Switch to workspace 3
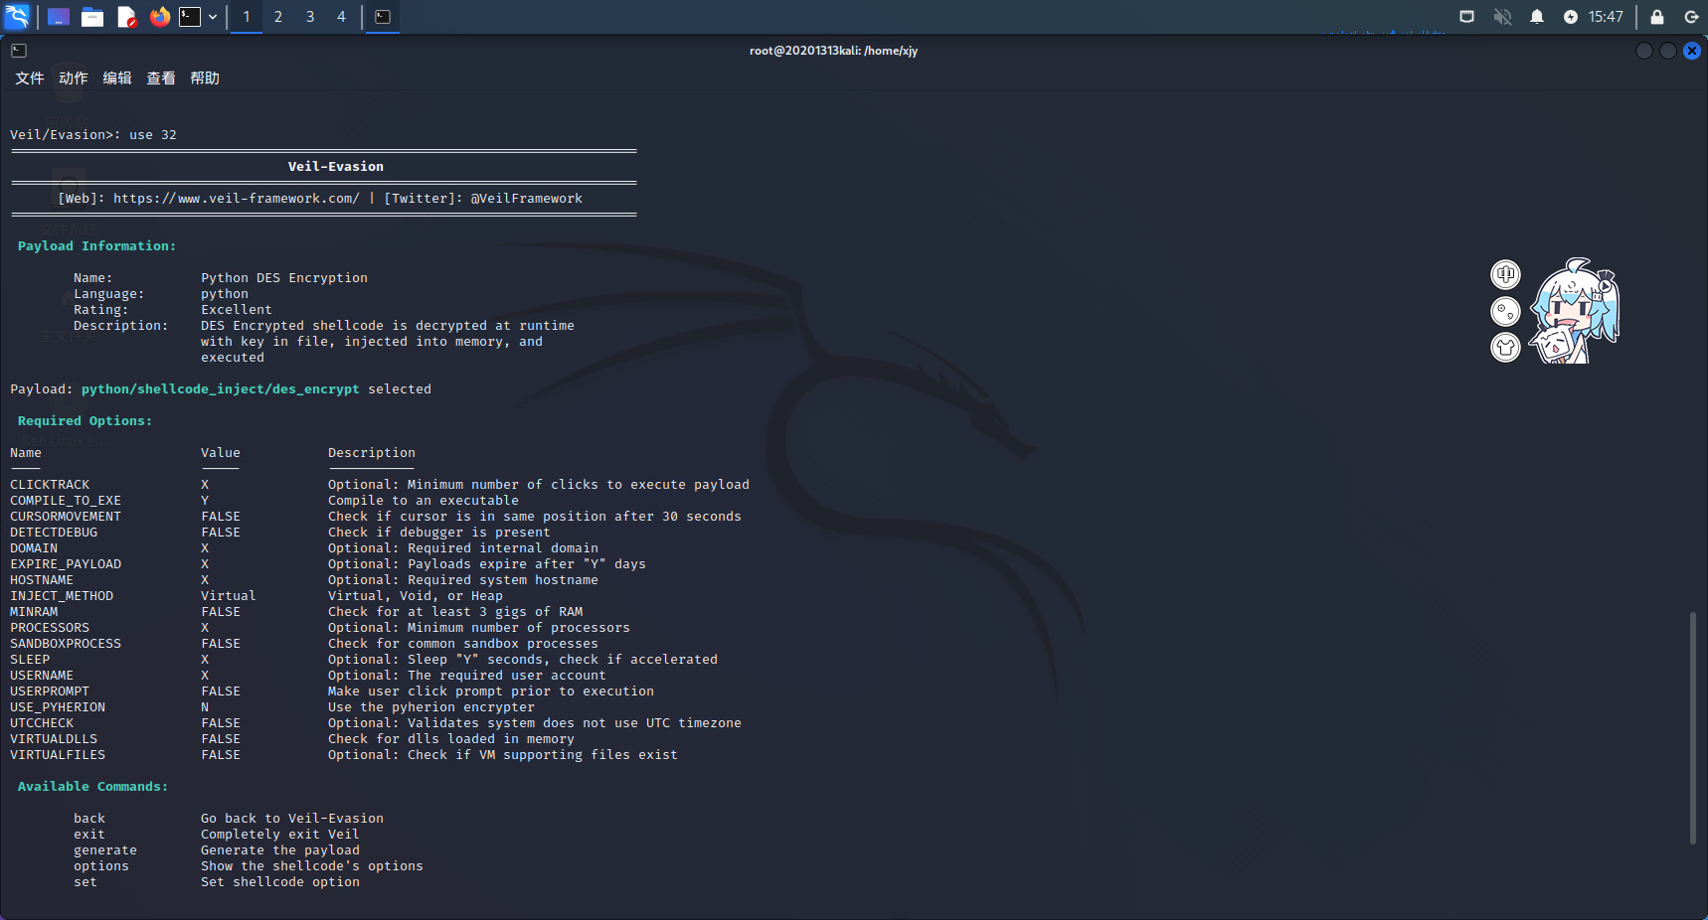Screen dimensions: 1708x920 pos(310,17)
